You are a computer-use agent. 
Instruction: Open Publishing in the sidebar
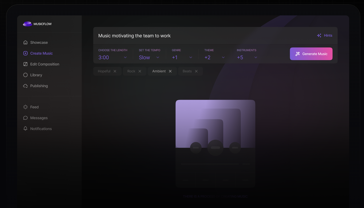36,86
